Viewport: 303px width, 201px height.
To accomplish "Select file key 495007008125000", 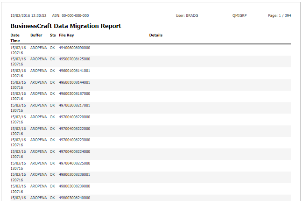I will click(74, 59).
